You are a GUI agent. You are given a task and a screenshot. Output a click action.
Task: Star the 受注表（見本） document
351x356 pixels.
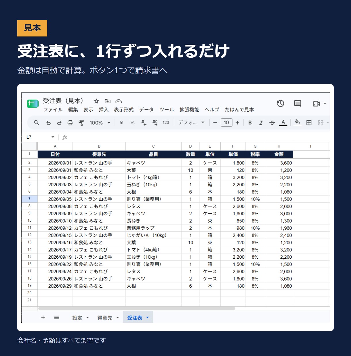96,101
